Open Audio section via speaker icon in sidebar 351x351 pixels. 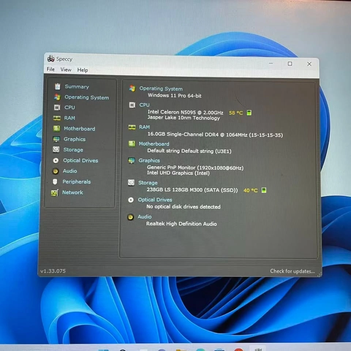click(x=55, y=171)
